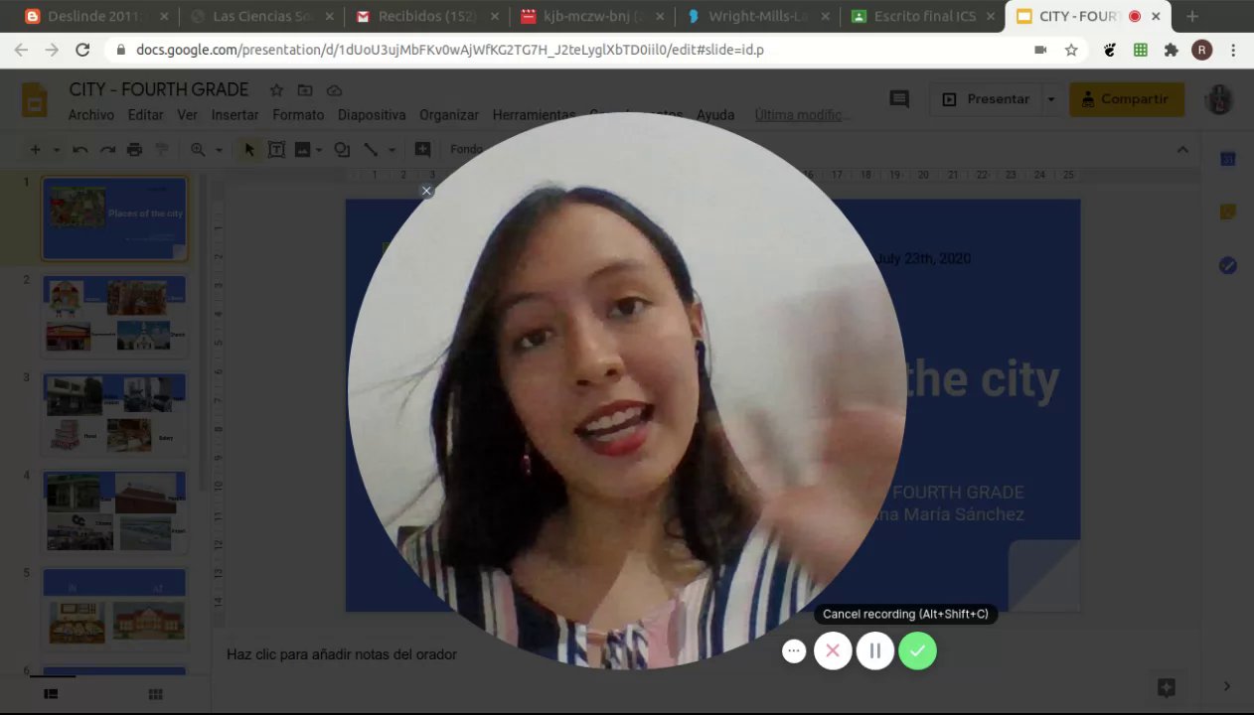Open the Última modificación link
The height and width of the screenshot is (715, 1254).
click(800, 115)
